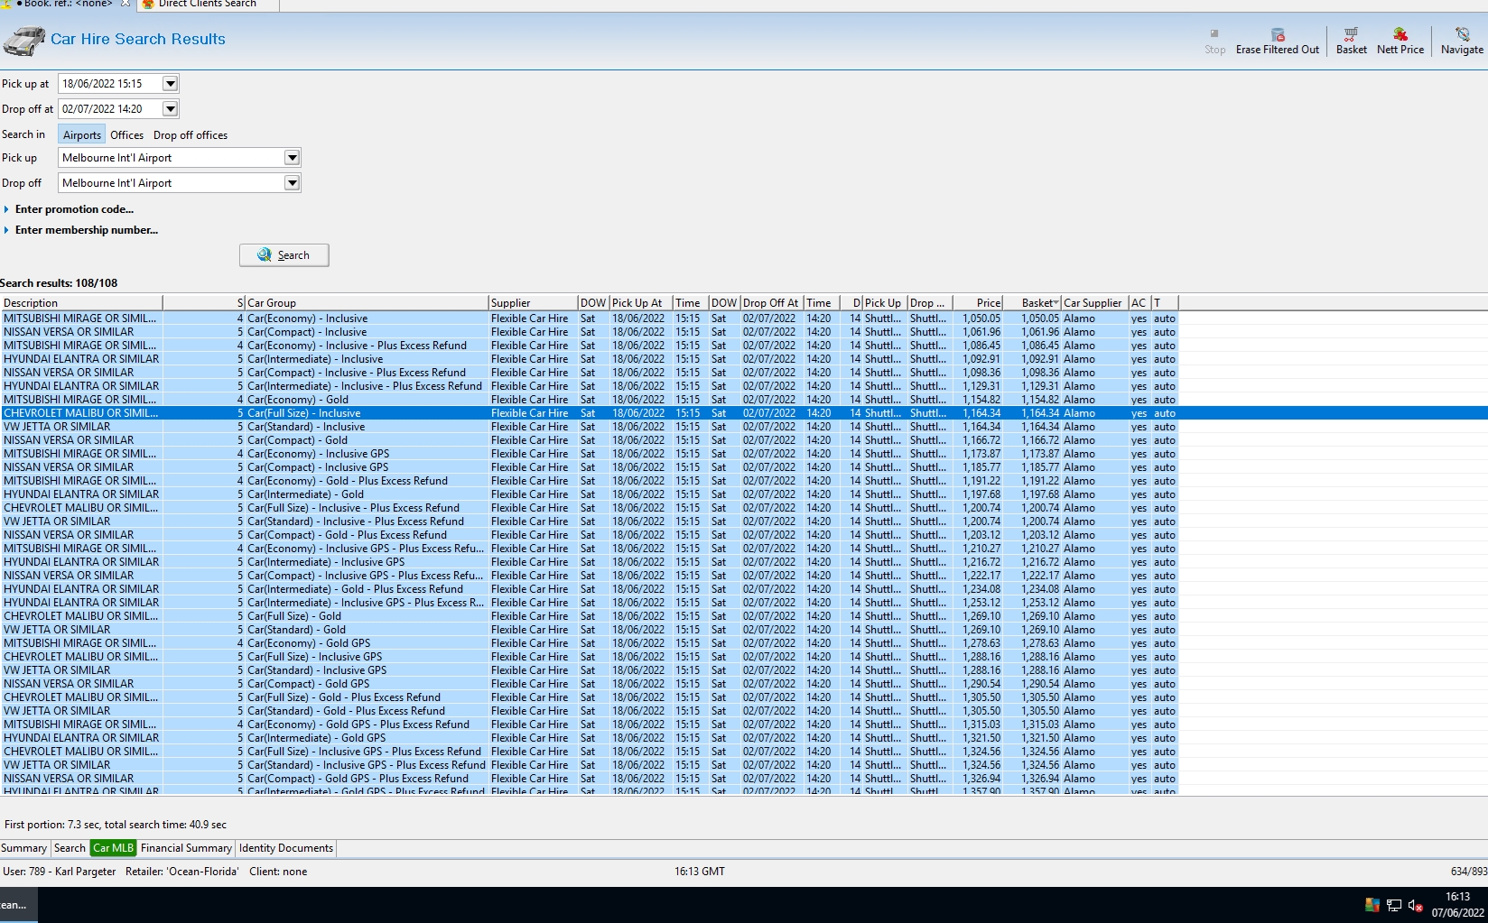Screen dimensions: 1488x923
Task: Click '1,129.31' in the Basket column
Action: tap(1040, 386)
